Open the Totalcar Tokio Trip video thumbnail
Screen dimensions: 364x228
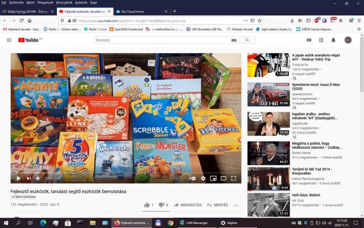click(268, 65)
